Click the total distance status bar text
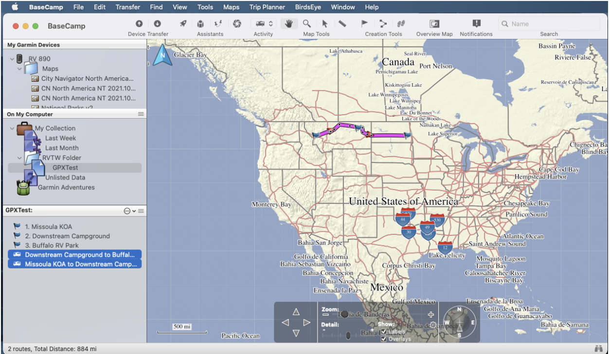The height and width of the screenshot is (354, 609). pyautogui.click(x=52, y=349)
